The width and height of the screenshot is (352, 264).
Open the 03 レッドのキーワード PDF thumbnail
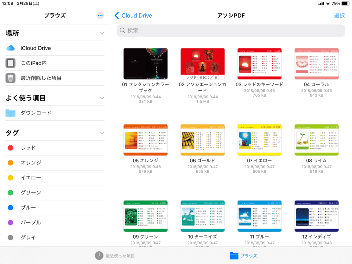pos(260,64)
